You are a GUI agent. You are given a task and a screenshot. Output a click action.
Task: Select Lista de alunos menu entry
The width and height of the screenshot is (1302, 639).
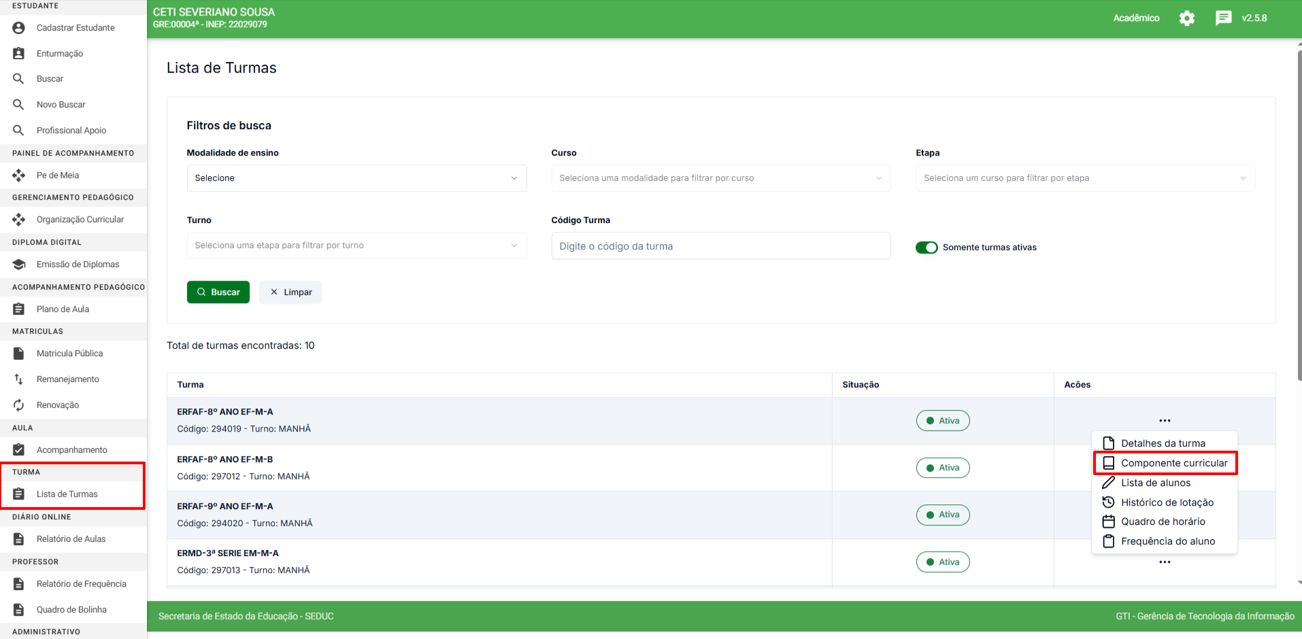[1155, 483]
